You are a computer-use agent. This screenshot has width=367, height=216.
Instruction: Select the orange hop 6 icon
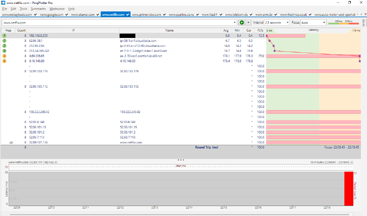click(x=4, y=61)
